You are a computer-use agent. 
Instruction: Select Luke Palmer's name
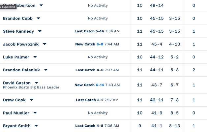(x=16, y=57)
